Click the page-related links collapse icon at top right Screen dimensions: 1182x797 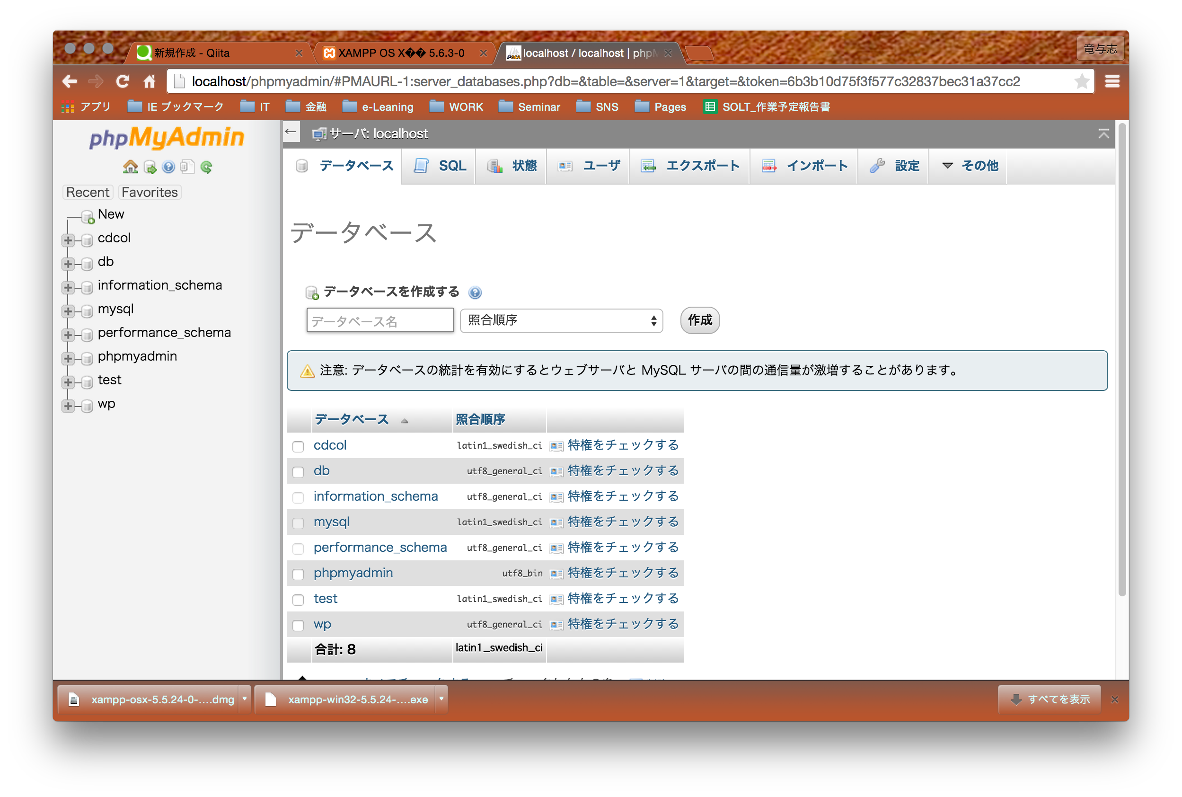1103,133
